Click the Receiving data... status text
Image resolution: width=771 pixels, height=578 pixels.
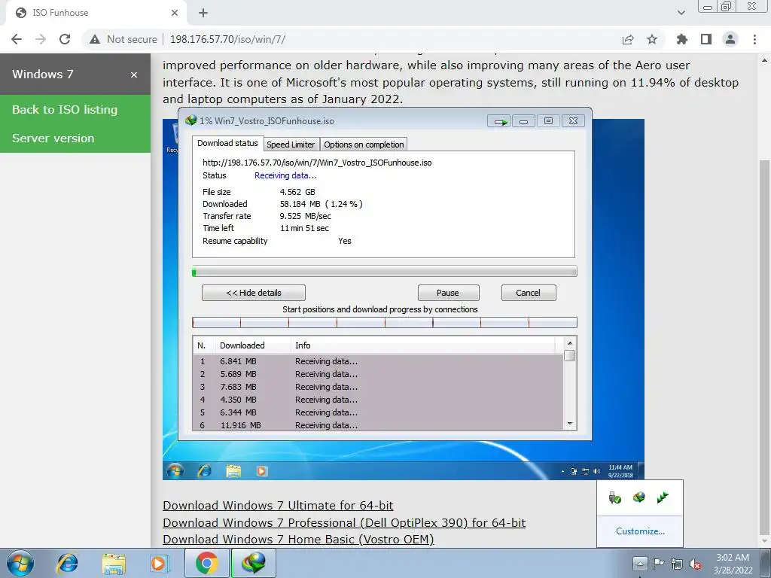point(285,175)
